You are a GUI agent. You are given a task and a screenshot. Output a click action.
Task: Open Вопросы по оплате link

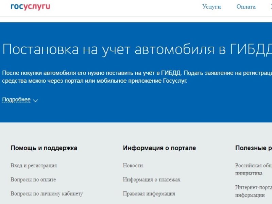(x=33, y=180)
